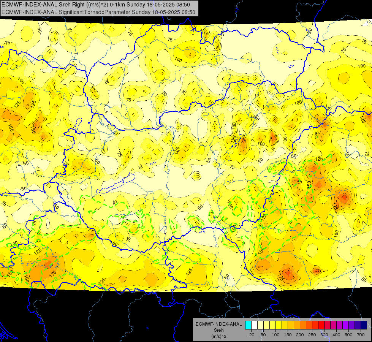
Task: Click the '200' legend scale label
Action: pyautogui.click(x=300, y=335)
